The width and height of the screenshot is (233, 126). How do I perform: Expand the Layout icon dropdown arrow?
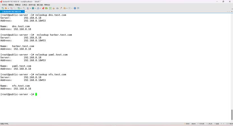point(72,8)
